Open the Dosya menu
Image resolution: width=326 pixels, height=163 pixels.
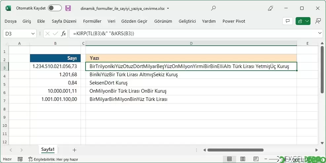tap(10, 21)
